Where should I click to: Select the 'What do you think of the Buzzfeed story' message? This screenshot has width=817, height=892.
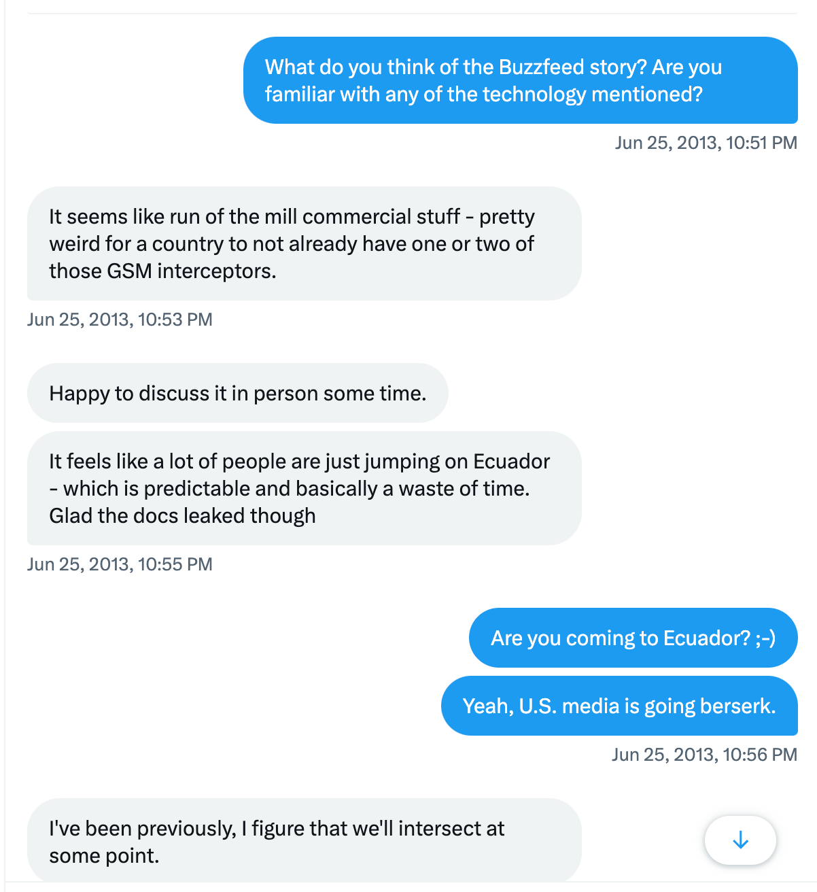[x=520, y=80]
